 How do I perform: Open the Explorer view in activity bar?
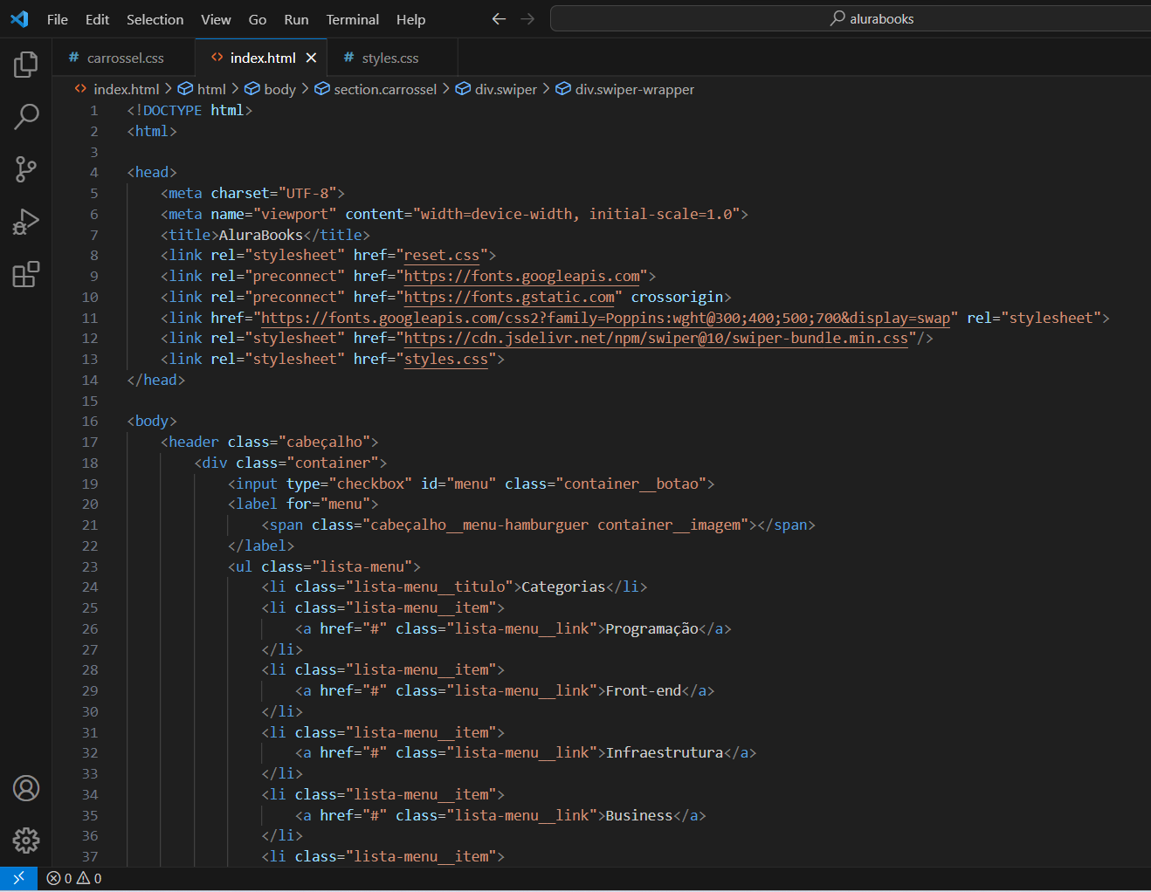click(26, 64)
